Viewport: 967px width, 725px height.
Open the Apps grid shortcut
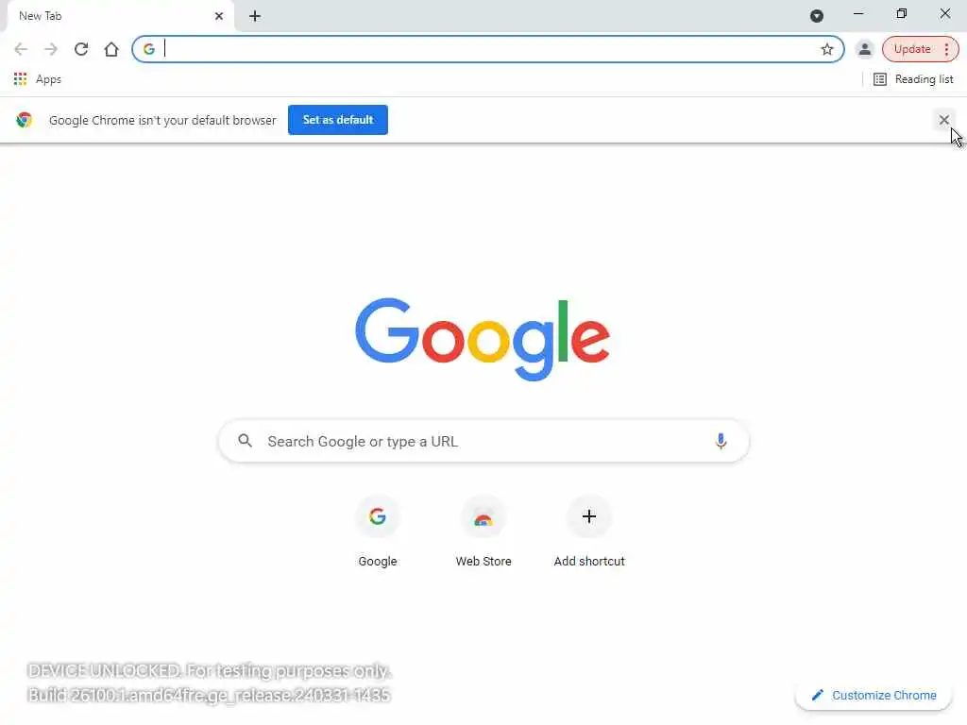[37, 79]
